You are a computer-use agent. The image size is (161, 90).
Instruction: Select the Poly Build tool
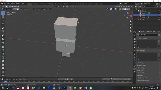[3, 61]
